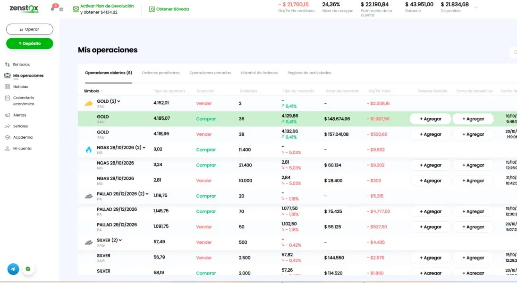The height and width of the screenshot is (283, 517).
Task: Open the Registro de actividades tab
Action: coord(309,73)
